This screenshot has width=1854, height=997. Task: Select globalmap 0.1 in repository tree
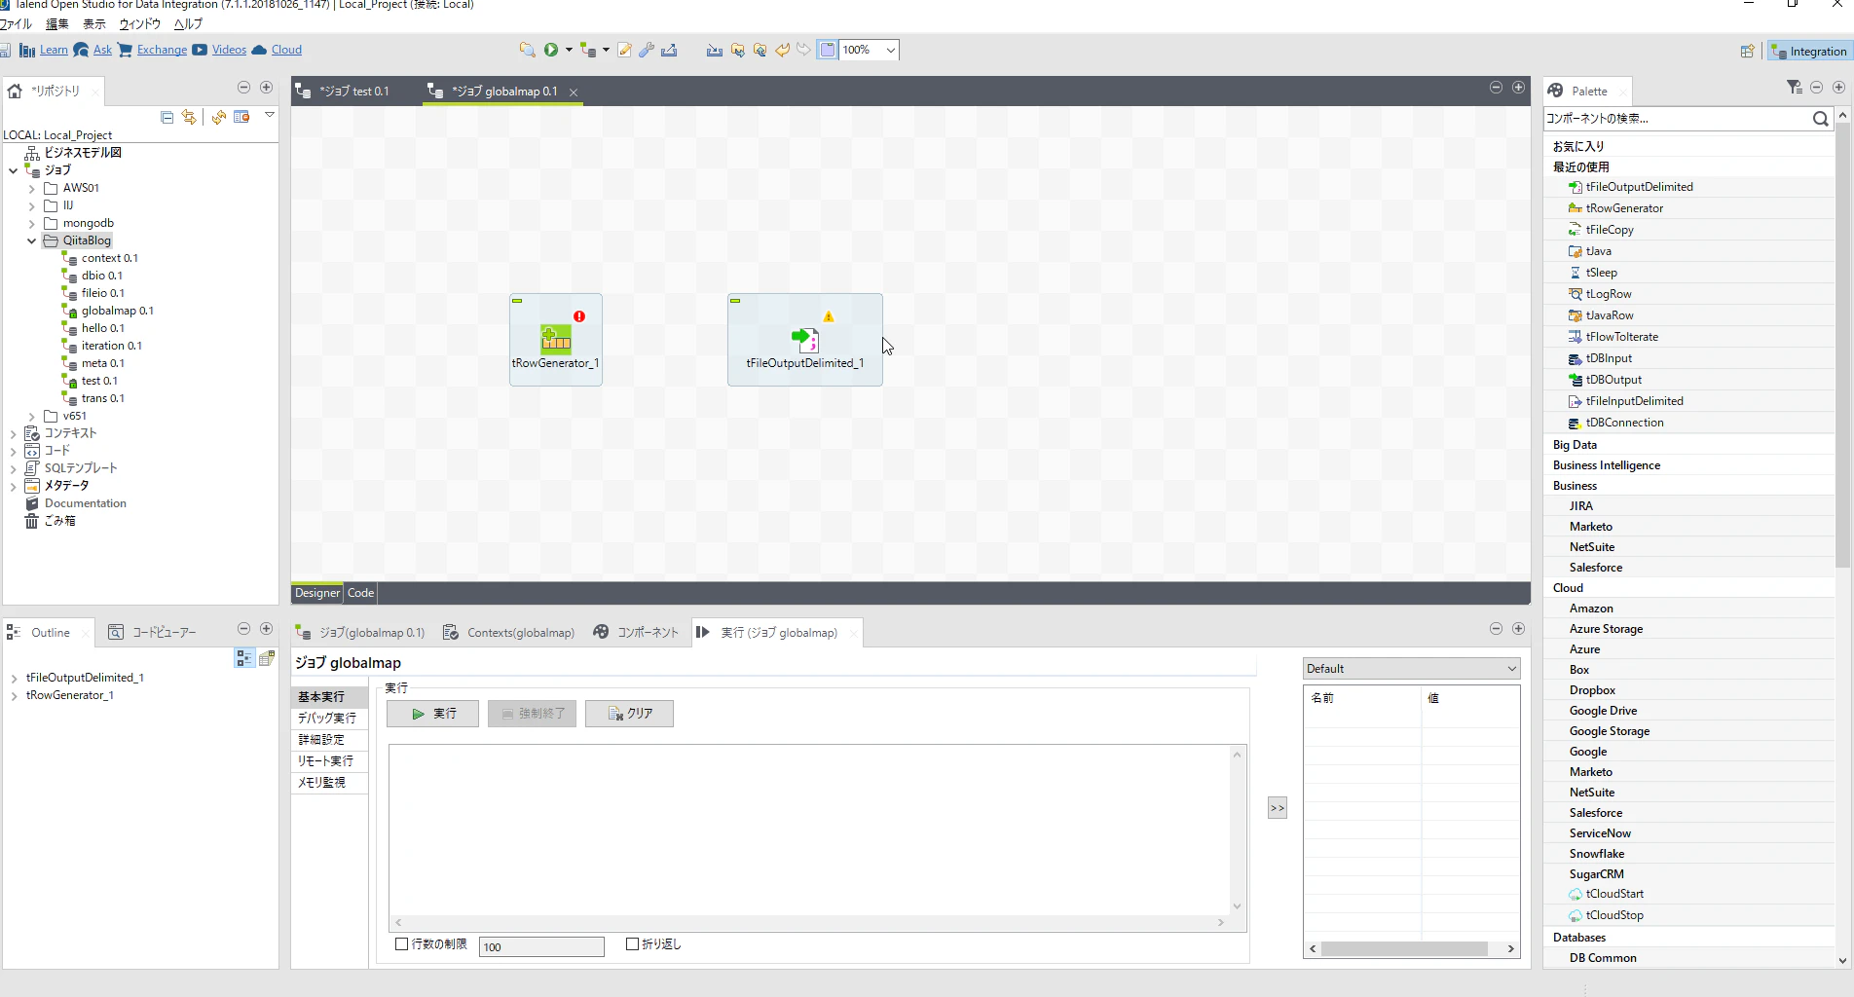click(x=117, y=311)
